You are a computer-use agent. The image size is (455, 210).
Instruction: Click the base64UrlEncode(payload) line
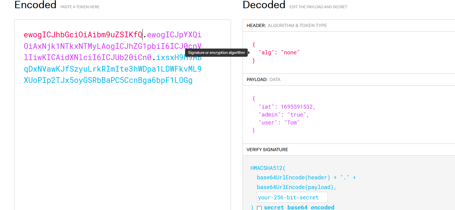pyautogui.click(x=297, y=187)
